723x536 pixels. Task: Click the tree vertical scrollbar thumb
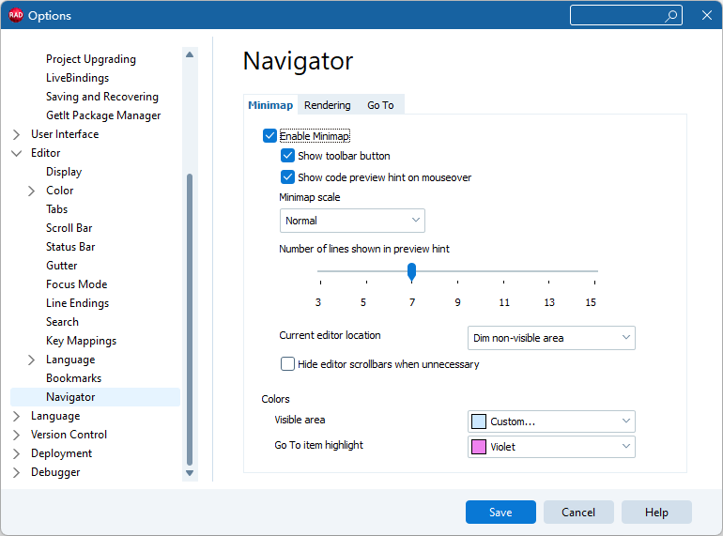190,319
